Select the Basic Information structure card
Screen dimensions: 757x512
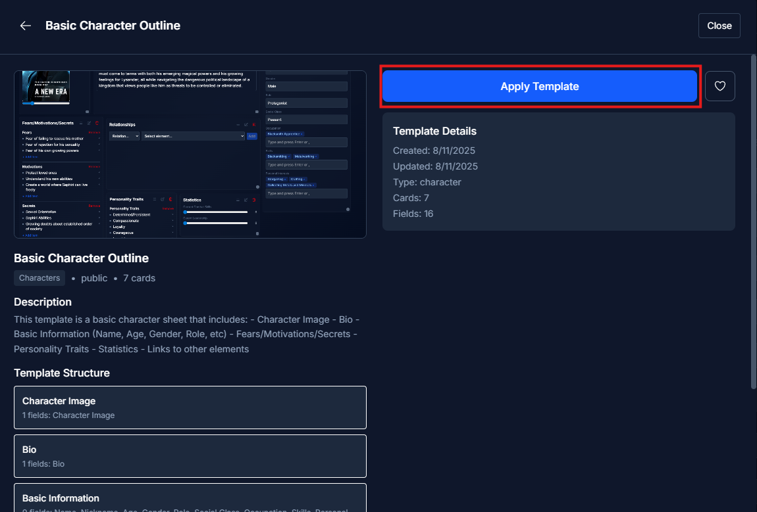(x=190, y=498)
